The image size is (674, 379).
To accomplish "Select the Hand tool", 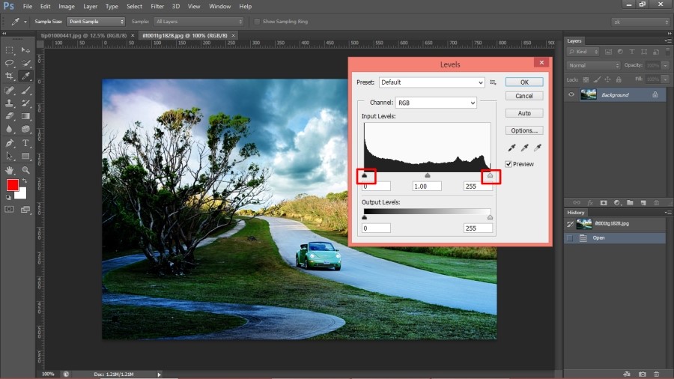I will point(9,170).
